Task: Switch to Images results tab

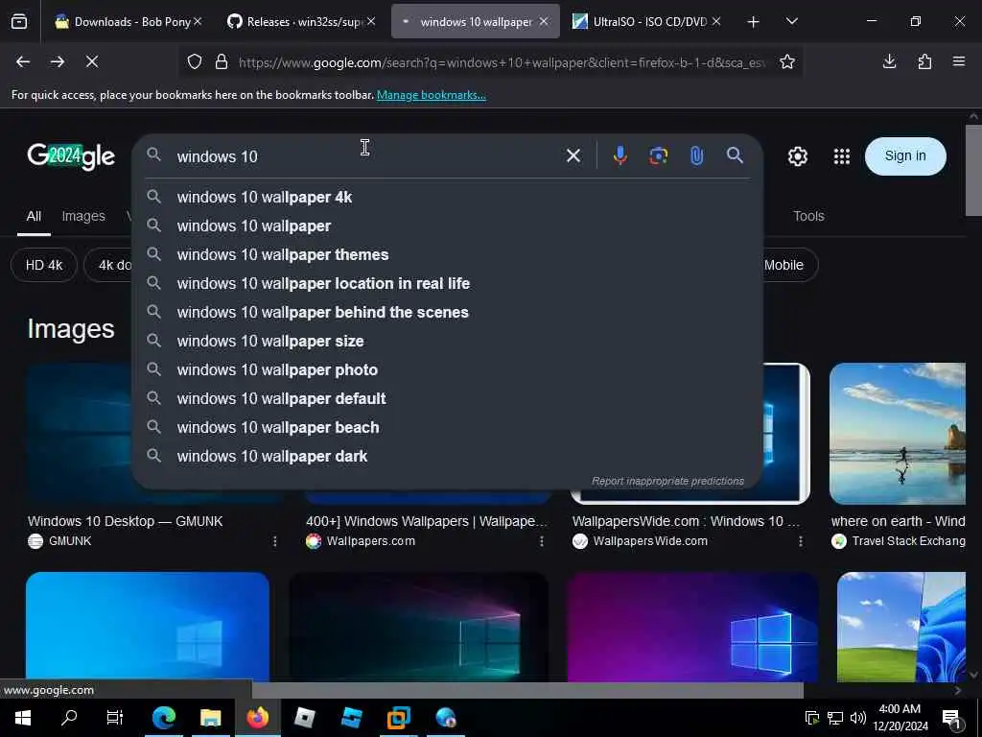Action: click(x=83, y=216)
